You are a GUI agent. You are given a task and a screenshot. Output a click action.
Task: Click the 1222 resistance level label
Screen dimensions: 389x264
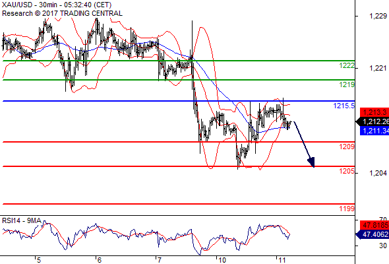(x=347, y=66)
